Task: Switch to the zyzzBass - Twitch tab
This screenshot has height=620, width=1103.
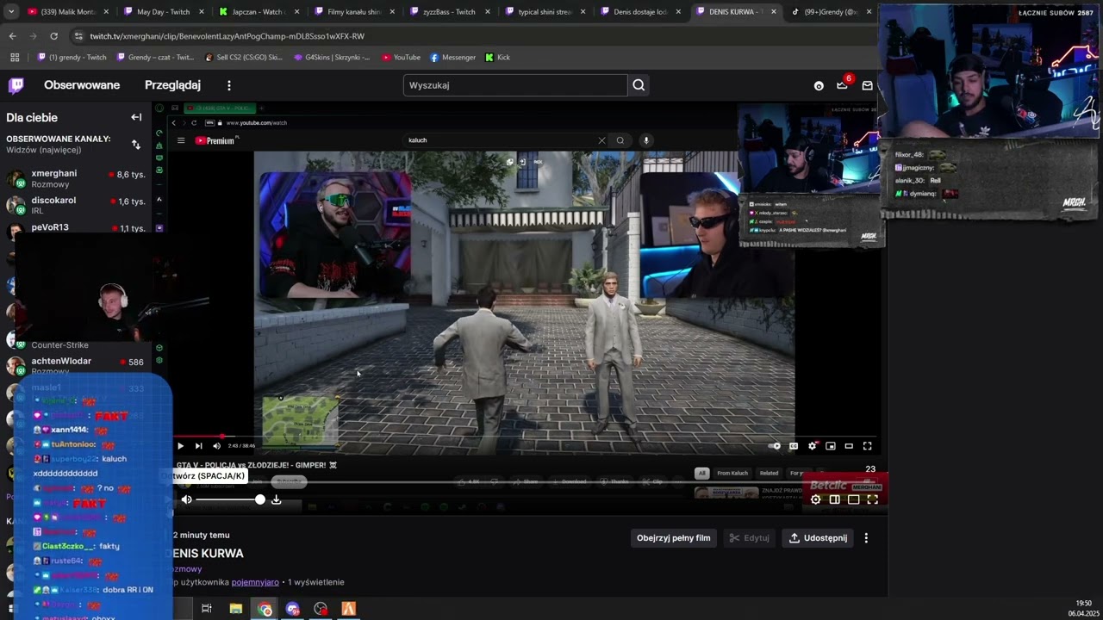Action: pos(449,12)
